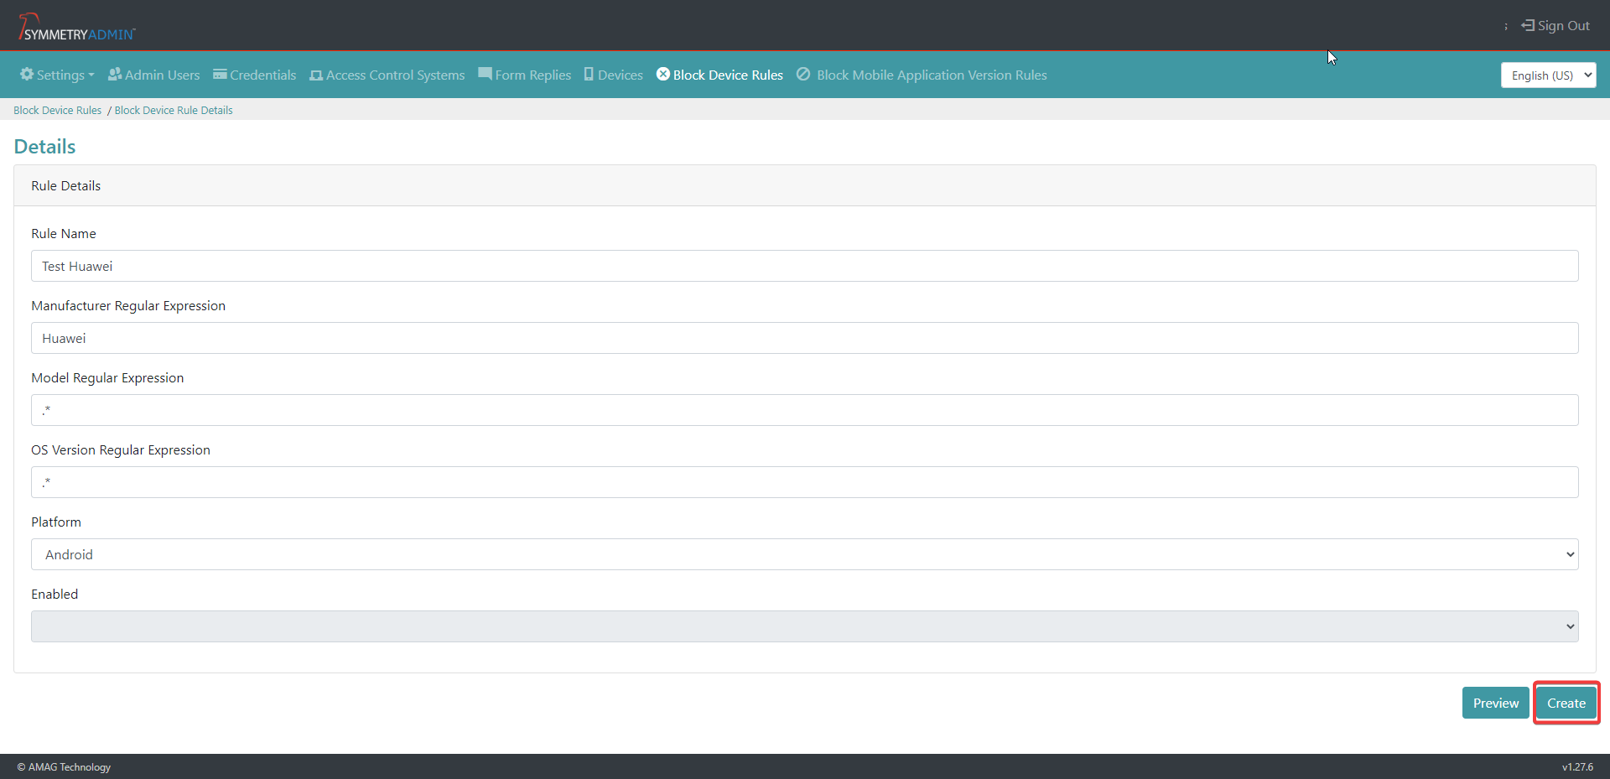1610x779 pixels.
Task: Click the Platform label
Action: pos(56,522)
